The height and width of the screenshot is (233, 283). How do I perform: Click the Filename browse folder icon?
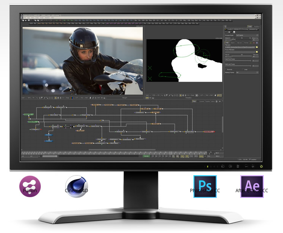(257, 47)
